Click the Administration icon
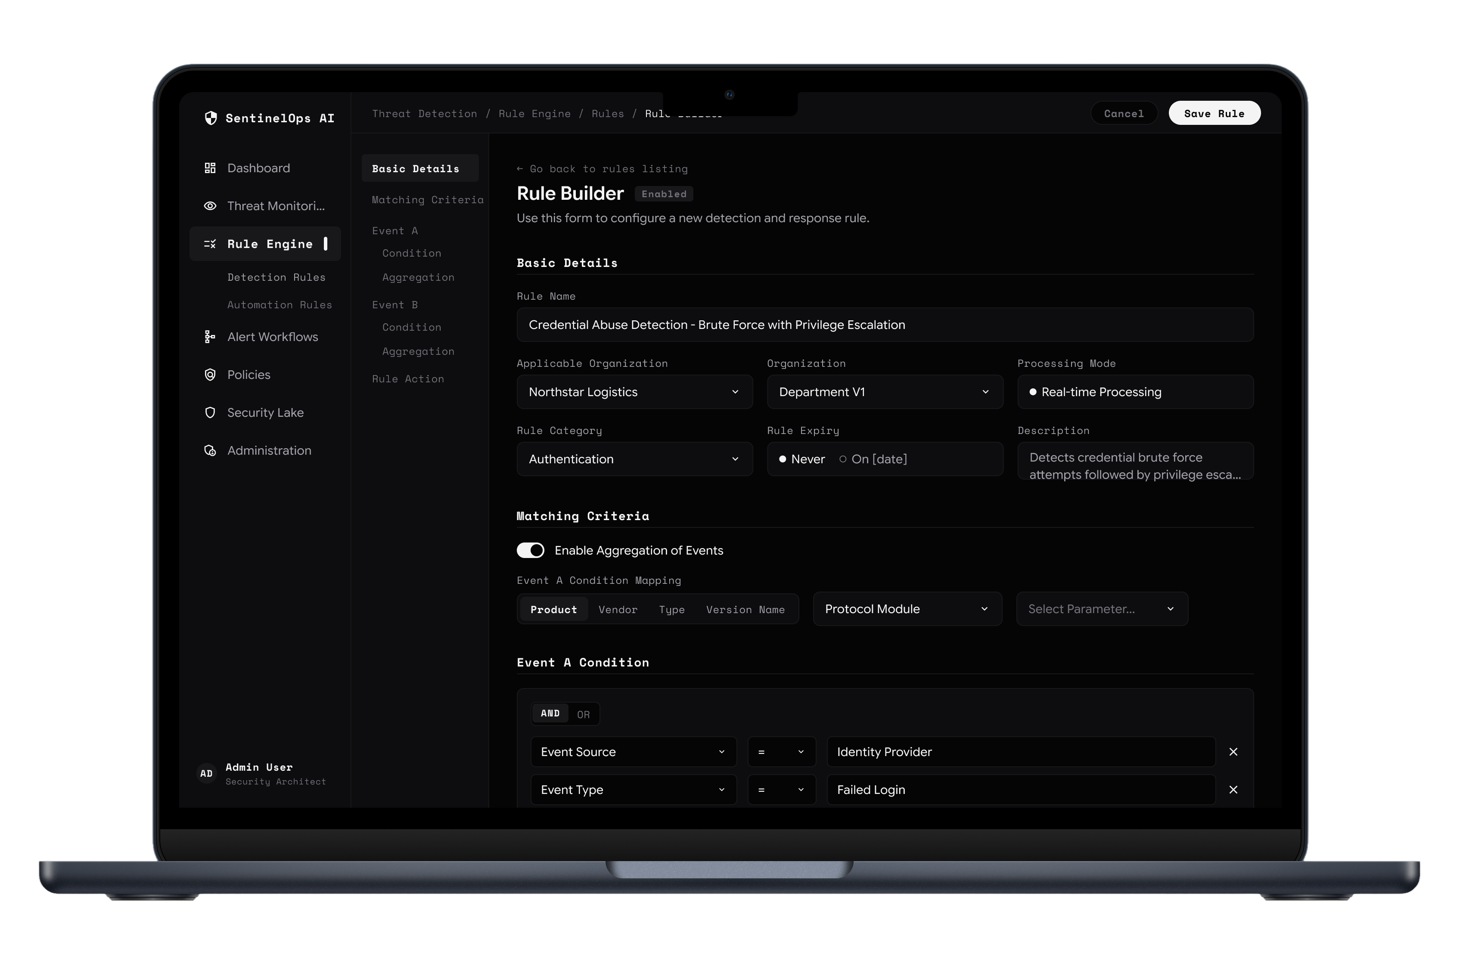Screen dimensions: 1460x961 [x=210, y=451]
